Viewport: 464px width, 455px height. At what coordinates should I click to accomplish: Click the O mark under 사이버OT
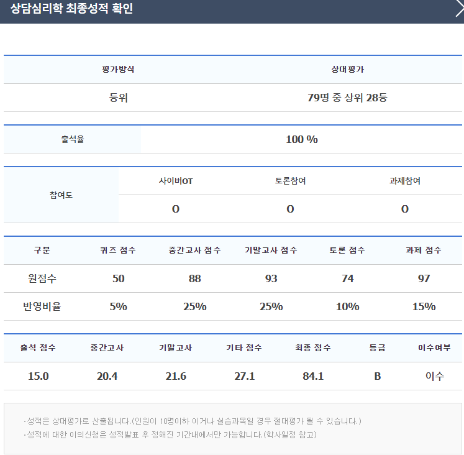coord(176,209)
